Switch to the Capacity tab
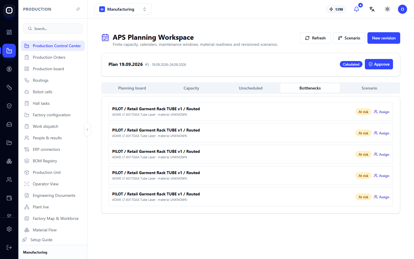 [191, 88]
